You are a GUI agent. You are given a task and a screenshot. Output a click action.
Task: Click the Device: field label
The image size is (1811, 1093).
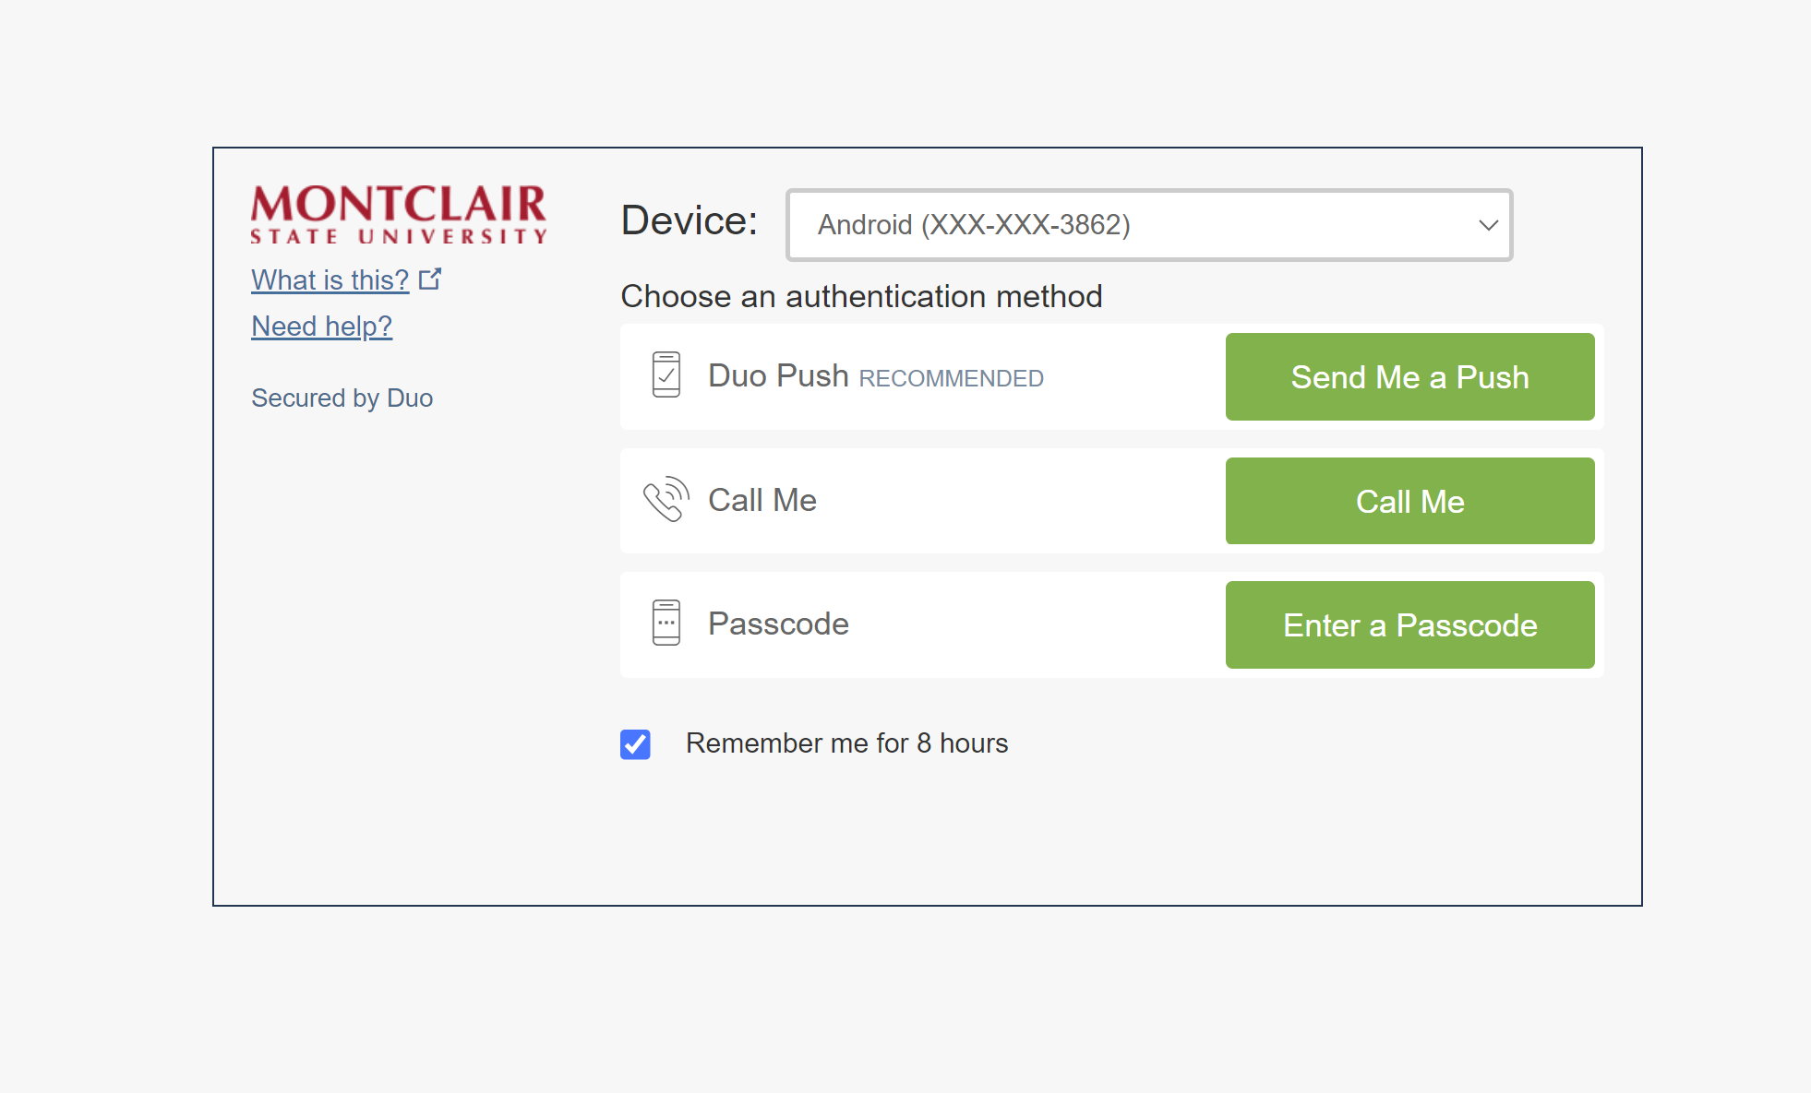[690, 221]
